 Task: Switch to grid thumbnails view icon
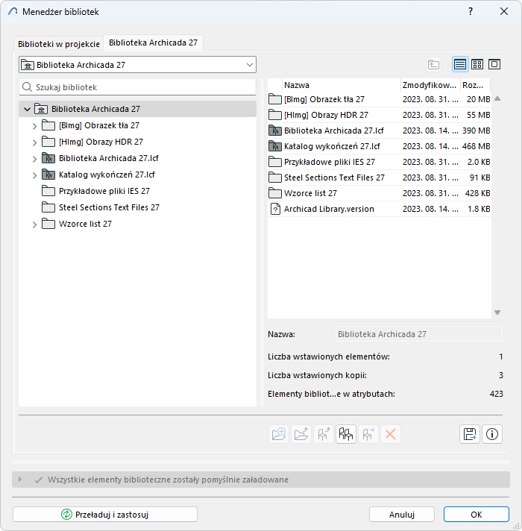pyautogui.click(x=477, y=64)
